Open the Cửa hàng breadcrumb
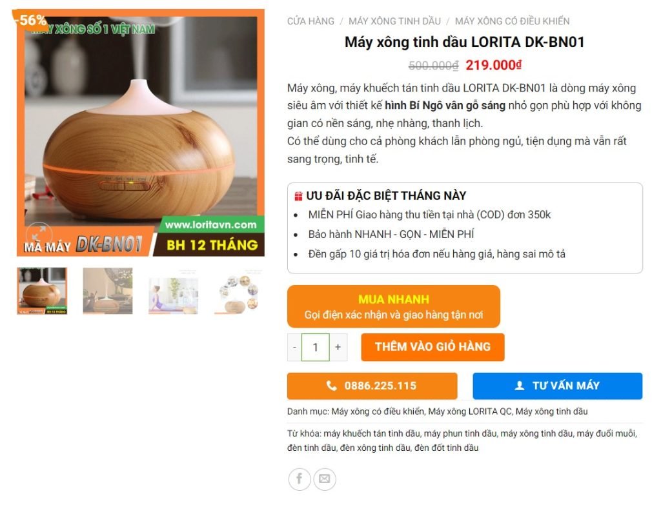The width and height of the screenshot is (661, 514). pyautogui.click(x=310, y=21)
